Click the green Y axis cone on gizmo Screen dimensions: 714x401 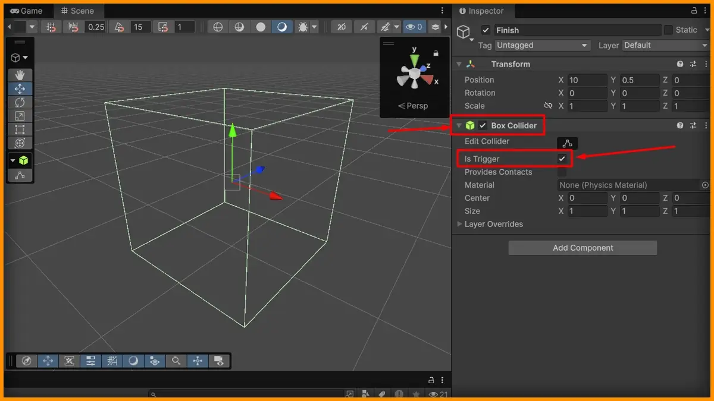point(414,61)
